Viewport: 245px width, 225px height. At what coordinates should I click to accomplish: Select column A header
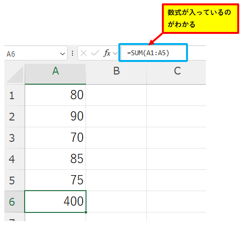click(x=56, y=74)
